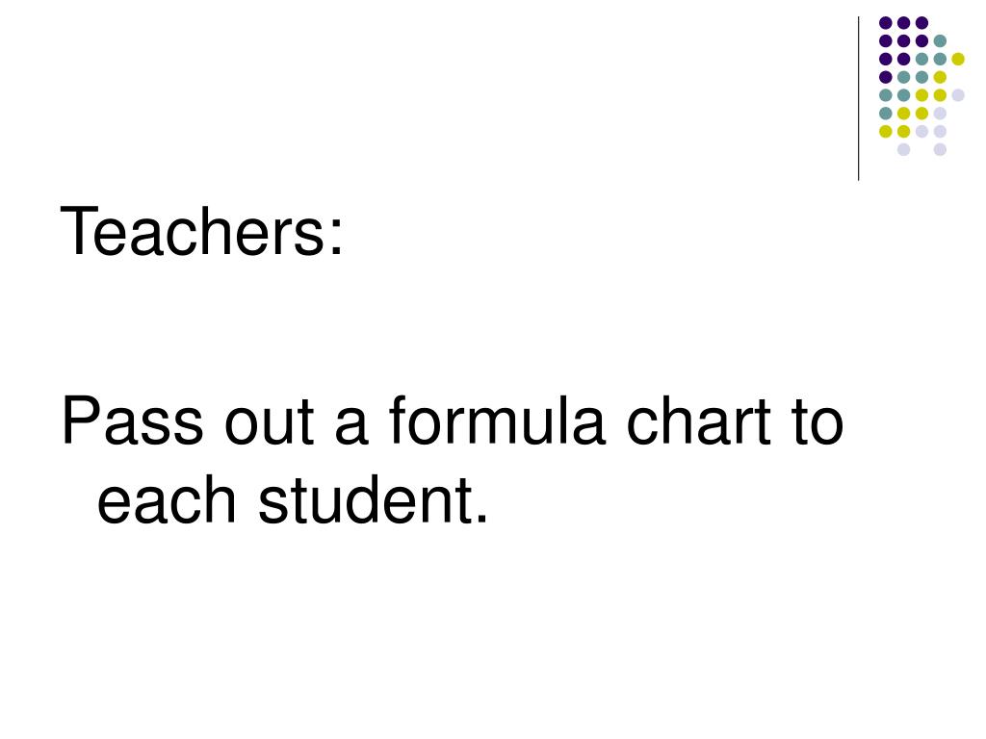Select the bottom-left lavender dot in last row
Viewport: 986px width, 739px height.
click(x=903, y=149)
